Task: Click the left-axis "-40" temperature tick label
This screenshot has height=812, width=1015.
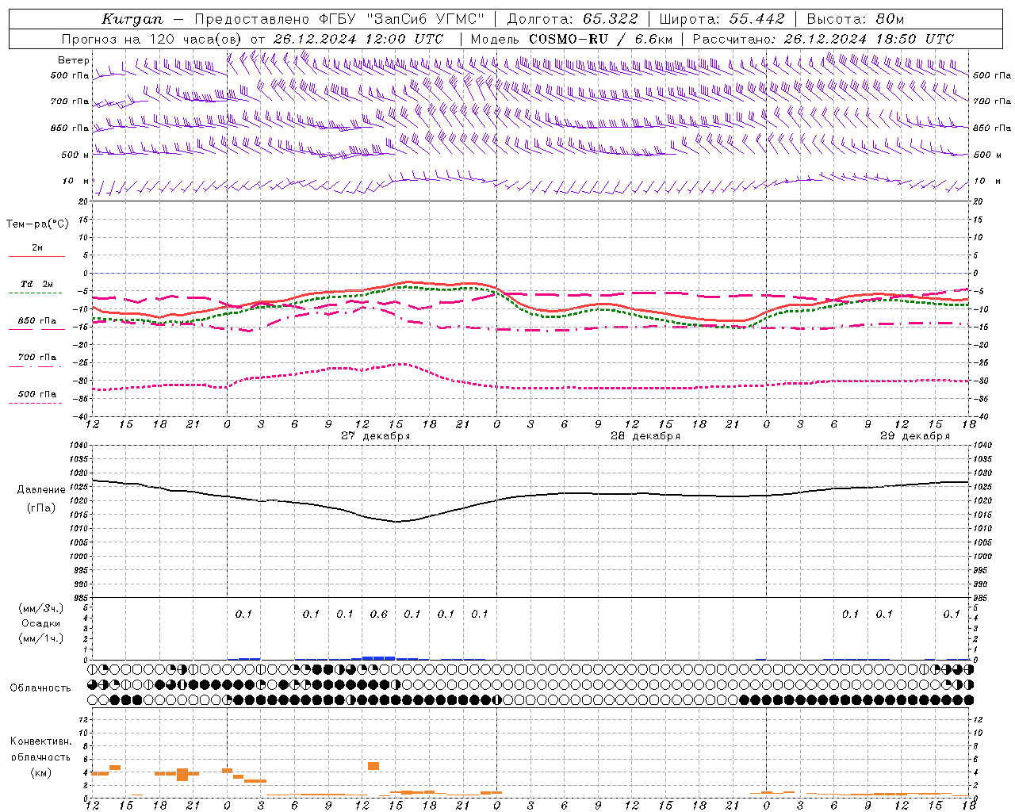Action: pyautogui.click(x=81, y=417)
